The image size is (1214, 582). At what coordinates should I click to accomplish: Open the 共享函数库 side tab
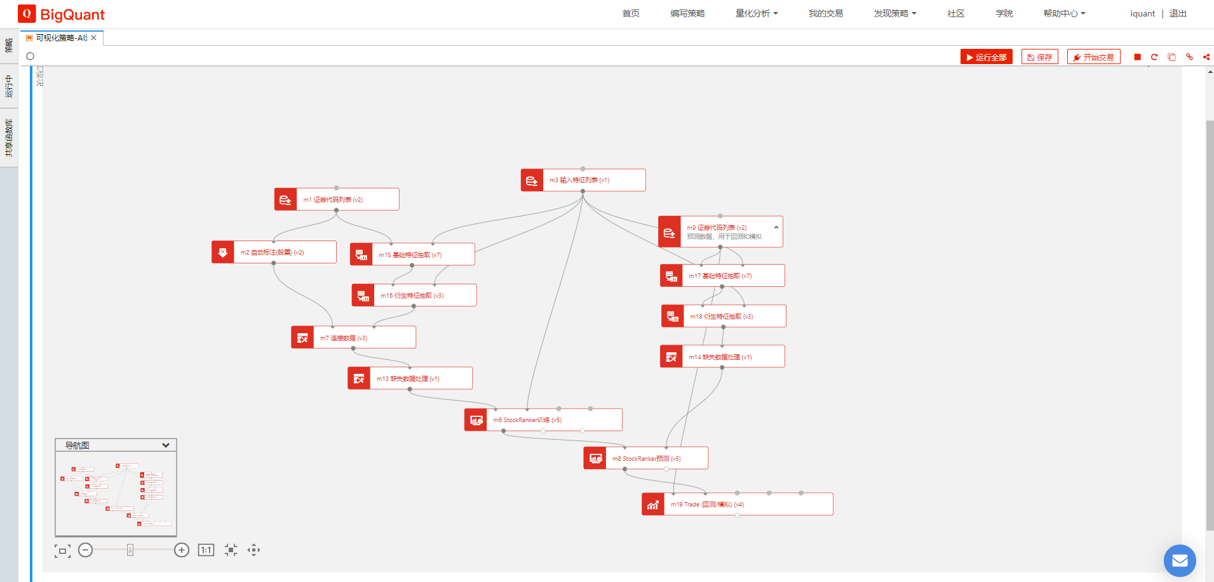[9, 138]
